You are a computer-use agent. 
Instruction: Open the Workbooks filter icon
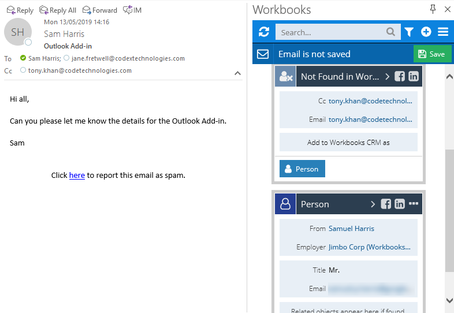click(409, 32)
